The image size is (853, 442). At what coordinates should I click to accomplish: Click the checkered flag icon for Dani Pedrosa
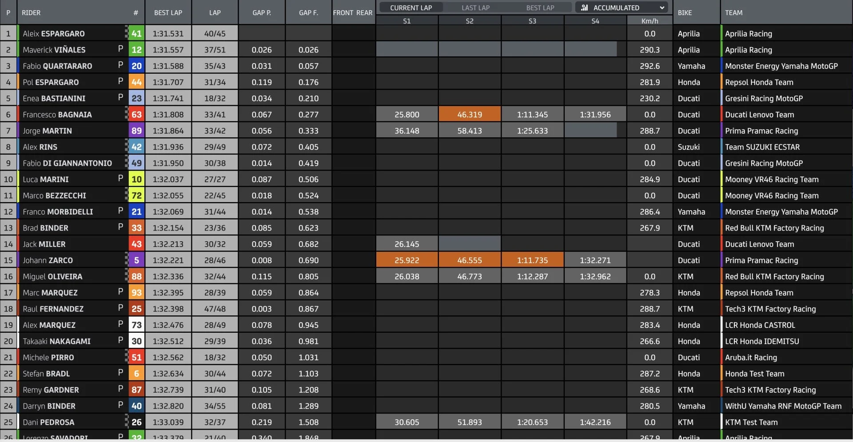tap(126, 422)
